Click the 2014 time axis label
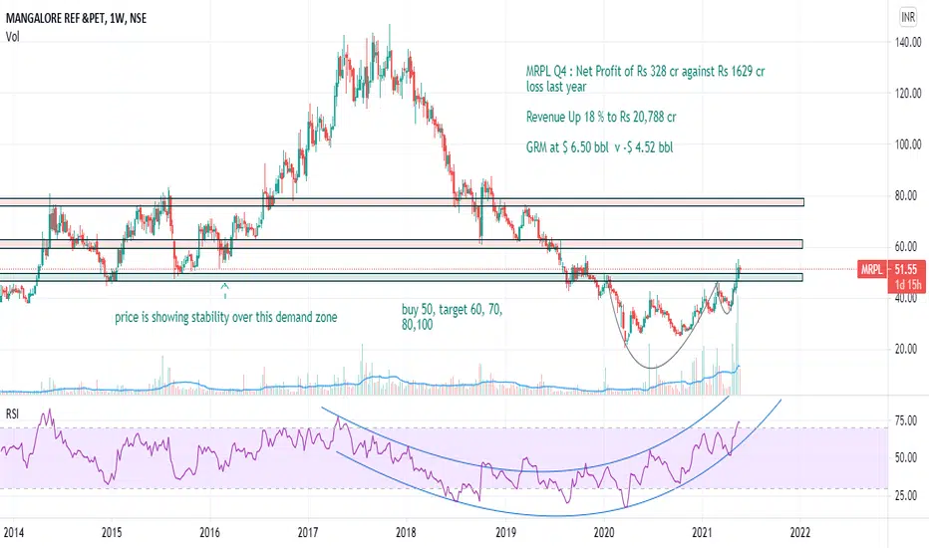This screenshot has width=929, height=548. pyautogui.click(x=13, y=532)
